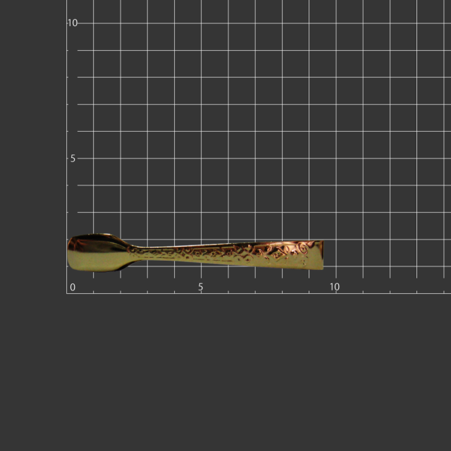Click the "5" label on the horizontal axis
451x451 pixels.
coord(201,287)
